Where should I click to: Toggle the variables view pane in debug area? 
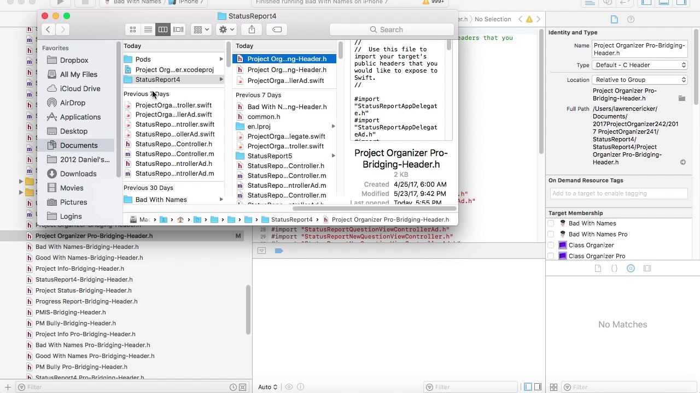pos(528,387)
